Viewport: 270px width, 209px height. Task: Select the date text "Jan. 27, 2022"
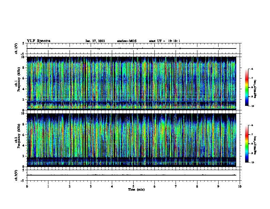[x=95, y=41]
